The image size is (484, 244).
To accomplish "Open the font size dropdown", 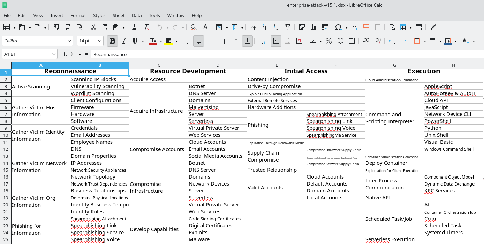I will tap(100, 41).
